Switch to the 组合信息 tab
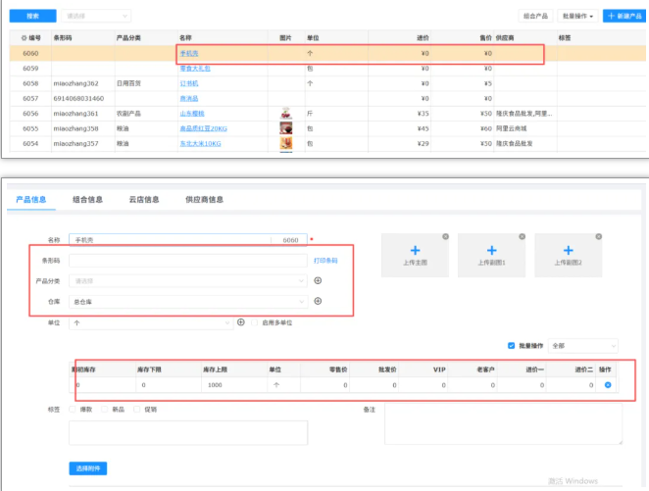This screenshot has height=491, width=649. pyautogui.click(x=87, y=200)
